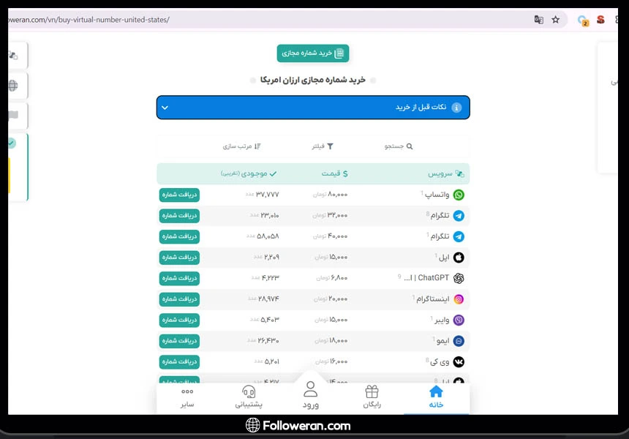Image resolution: width=629 pixels, height=439 pixels.
Task: Click the globe icon in the left sidebar
Action: click(13, 86)
